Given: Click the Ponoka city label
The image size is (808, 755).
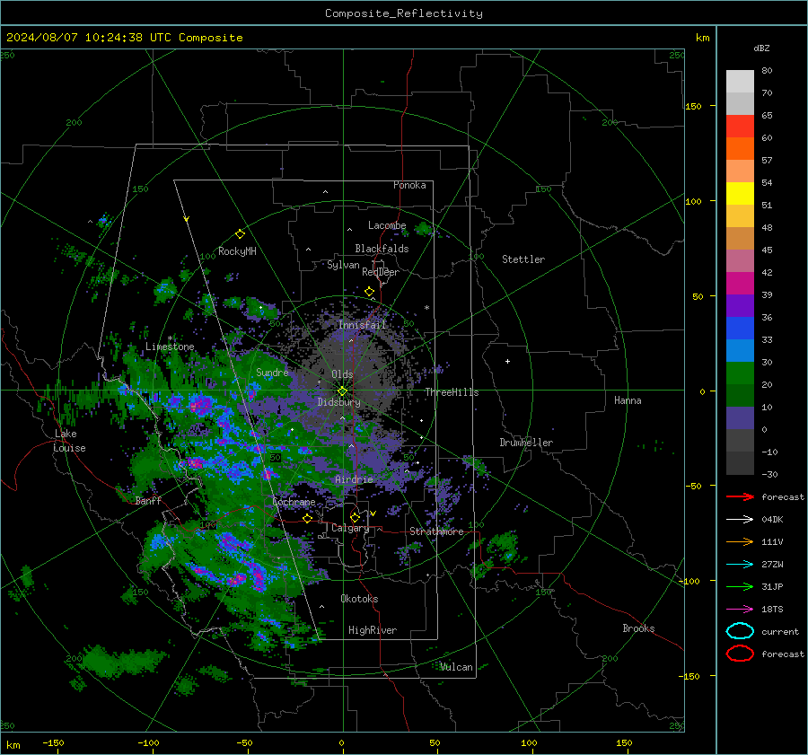Looking at the screenshot, I should pyautogui.click(x=409, y=185).
